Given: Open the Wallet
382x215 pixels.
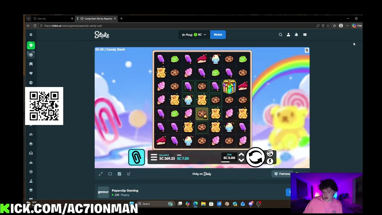Looking at the screenshot, I should click(218, 35).
